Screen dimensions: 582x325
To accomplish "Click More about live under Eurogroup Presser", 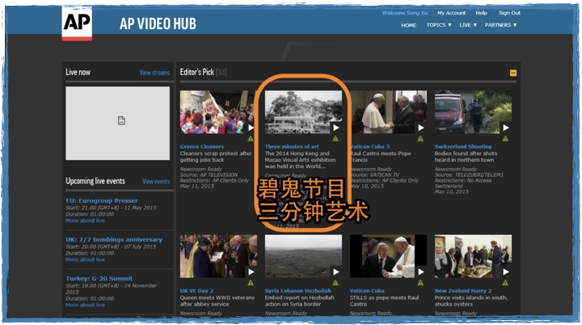I will pyautogui.click(x=85, y=220).
